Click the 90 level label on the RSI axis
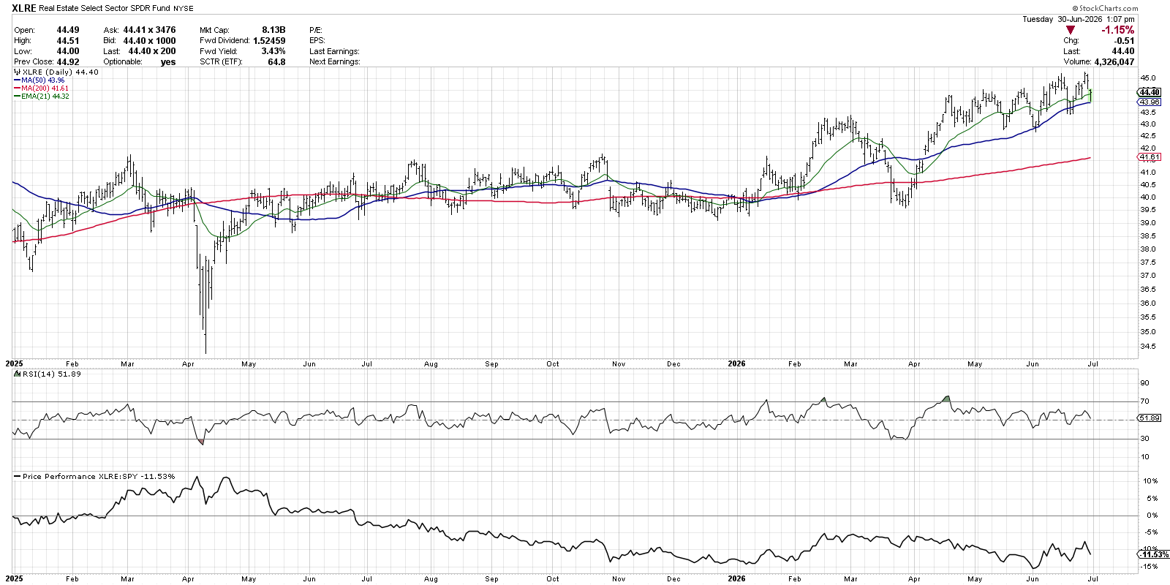1170x585 pixels. (x=1144, y=383)
